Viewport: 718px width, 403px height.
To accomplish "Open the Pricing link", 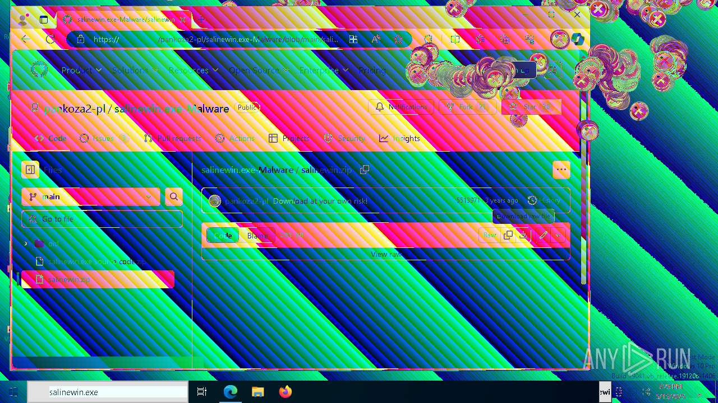I will (372, 70).
